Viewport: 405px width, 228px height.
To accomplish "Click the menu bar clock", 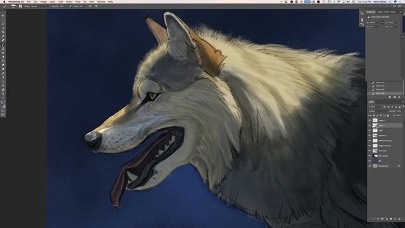I will tap(364, 1).
